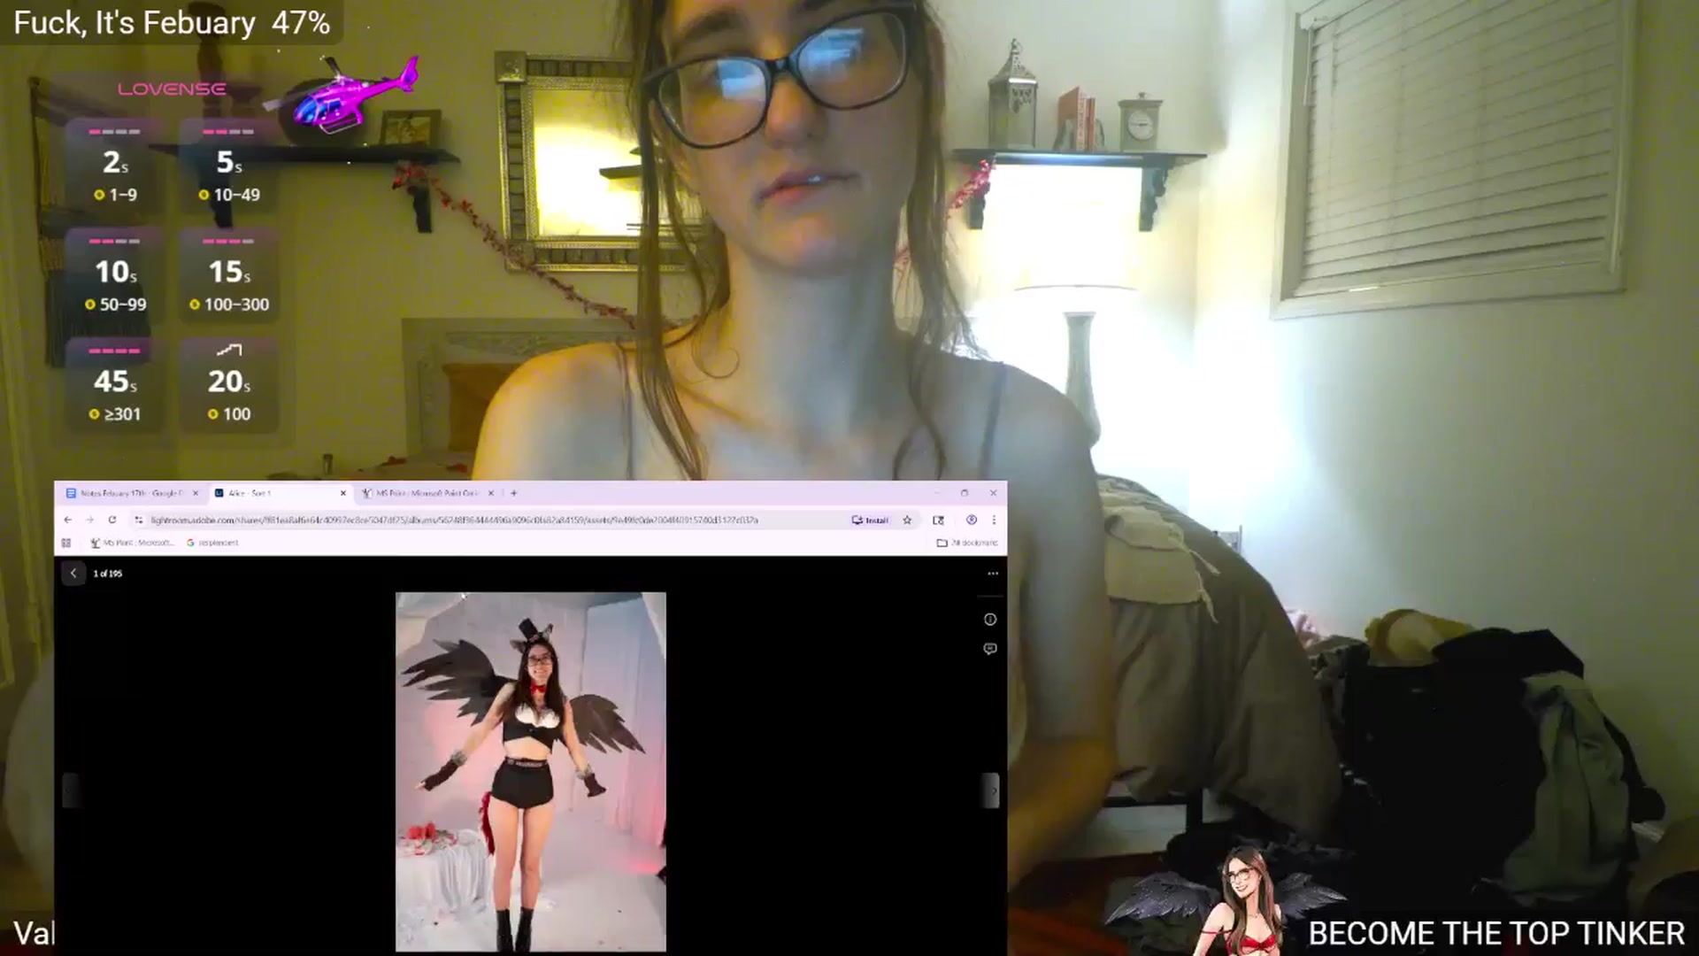
Task: Open Lightroom viewer more options menu
Action: click(993, 574)
